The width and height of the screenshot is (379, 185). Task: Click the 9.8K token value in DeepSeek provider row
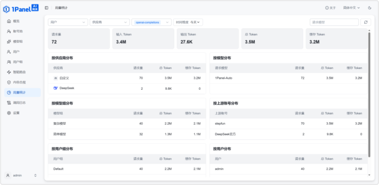click(168, 89)
